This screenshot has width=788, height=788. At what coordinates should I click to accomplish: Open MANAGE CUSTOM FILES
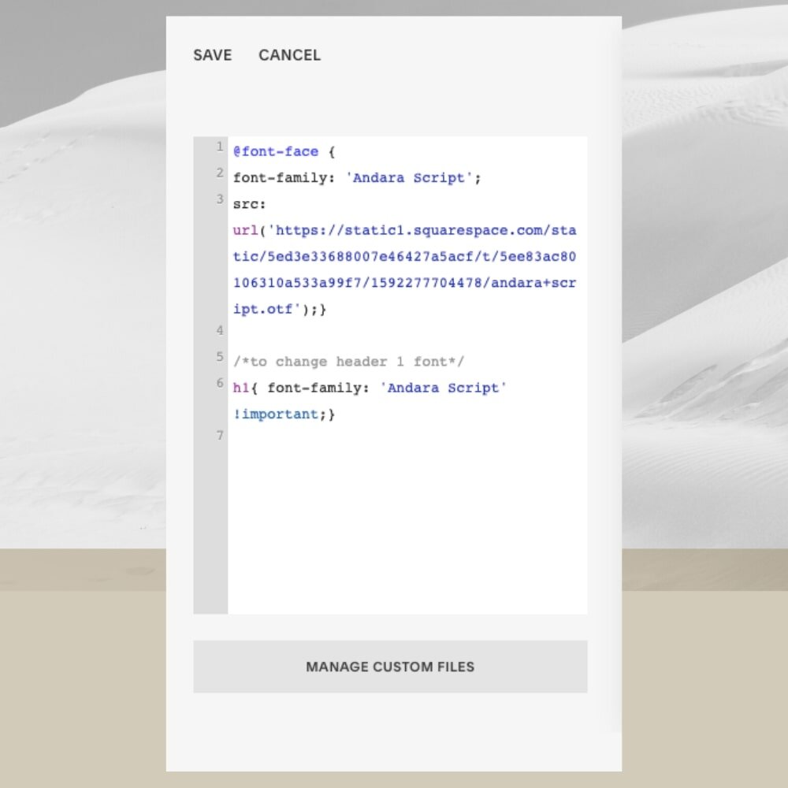point(391,667)
